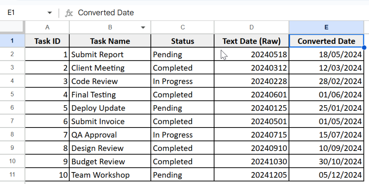Click the Name Box showing E1
The width and height of the screenshot is (369, 184).
pos(22,13)
